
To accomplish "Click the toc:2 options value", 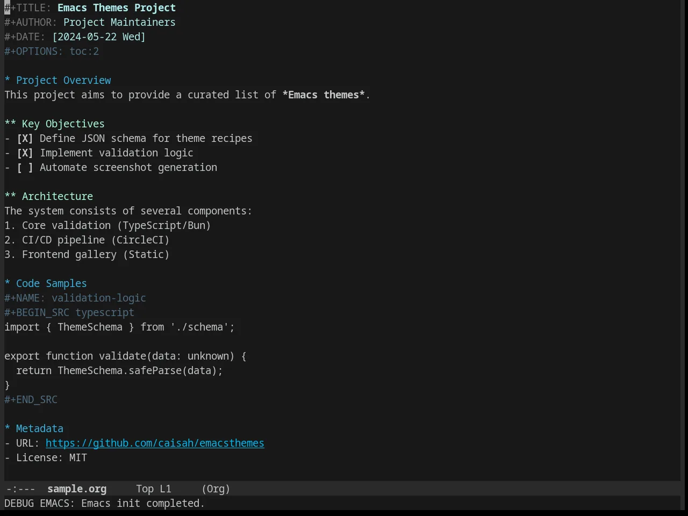I will point(84,51).
